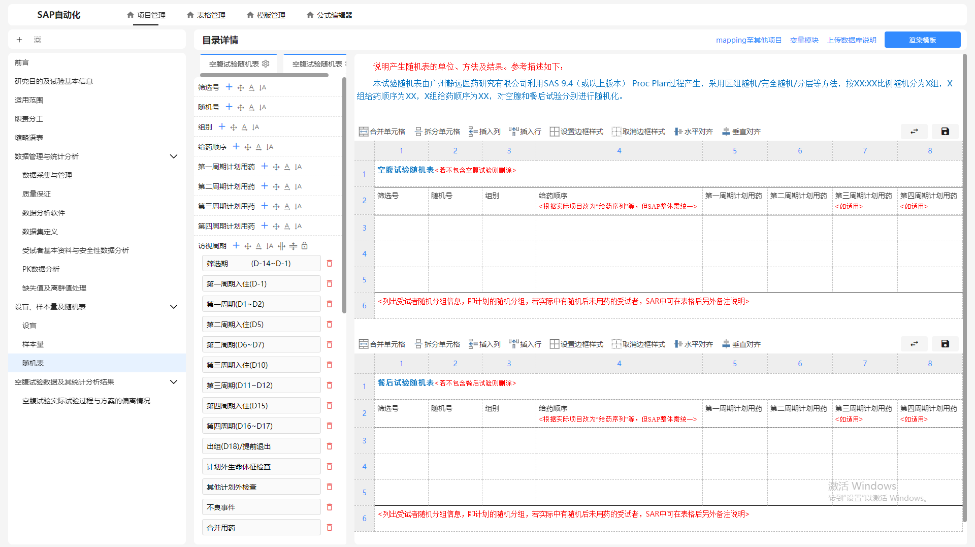Click the lock icon in the 访视周期 row
975x547 pixels.
(305, 246)
